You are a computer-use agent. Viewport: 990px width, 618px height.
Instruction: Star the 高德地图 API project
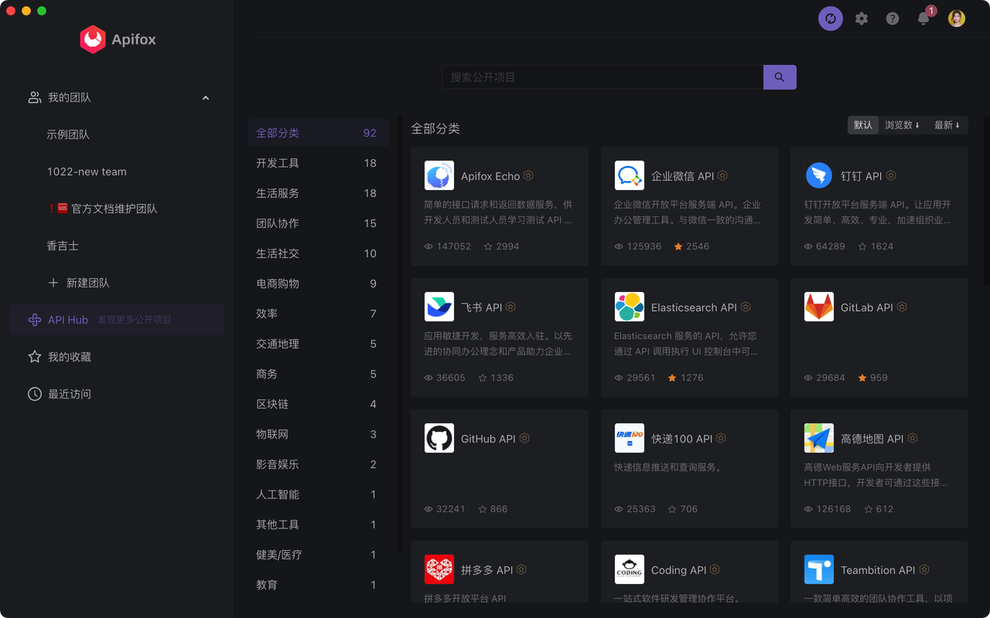(x=869, y=509)
